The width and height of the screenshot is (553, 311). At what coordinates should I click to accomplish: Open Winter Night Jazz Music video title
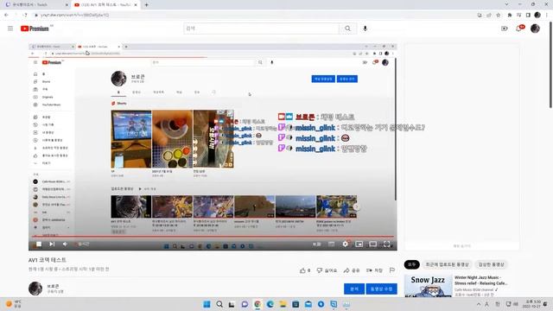pos(480,280)
